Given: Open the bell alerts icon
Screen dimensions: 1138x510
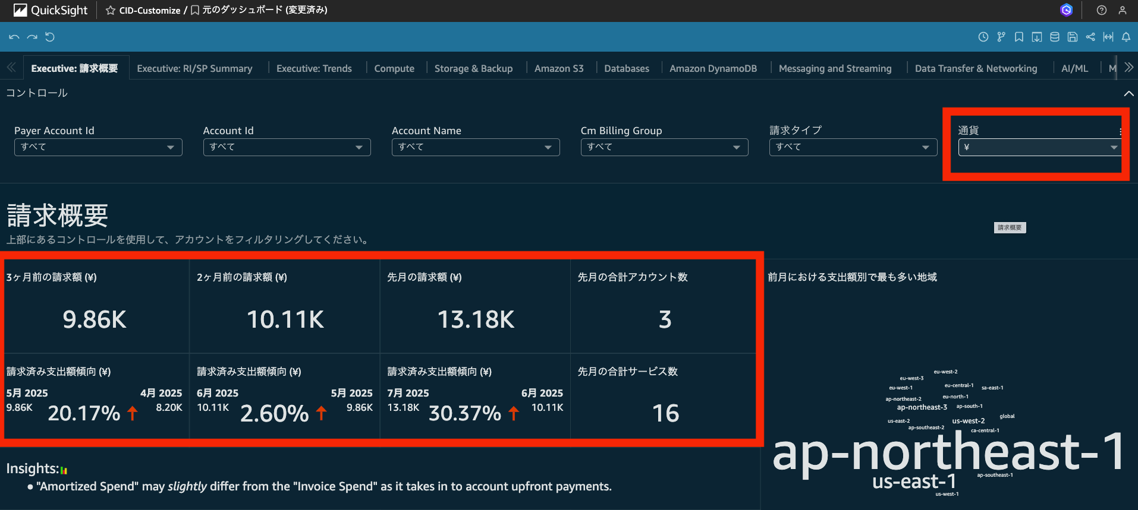Looking at the screenshot, I should click(1126, 37).
